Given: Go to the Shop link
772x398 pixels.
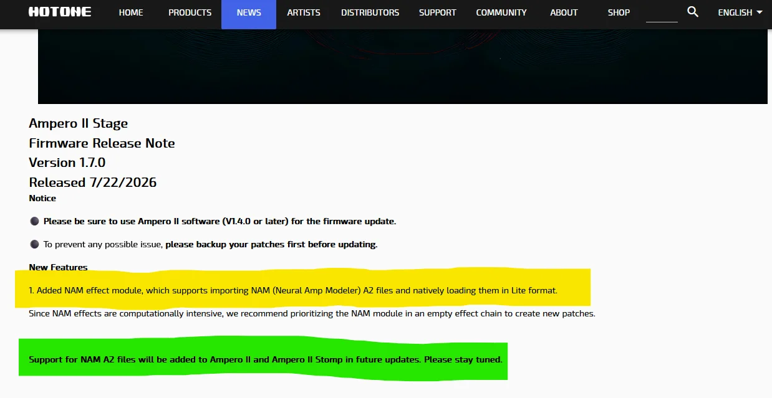Looking at the screenshot, I should click(x=619, y=12).
